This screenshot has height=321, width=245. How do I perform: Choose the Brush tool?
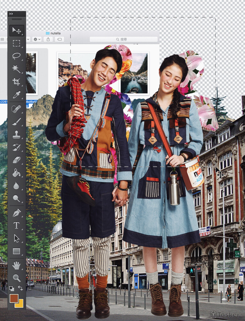[x=16, y=121]
